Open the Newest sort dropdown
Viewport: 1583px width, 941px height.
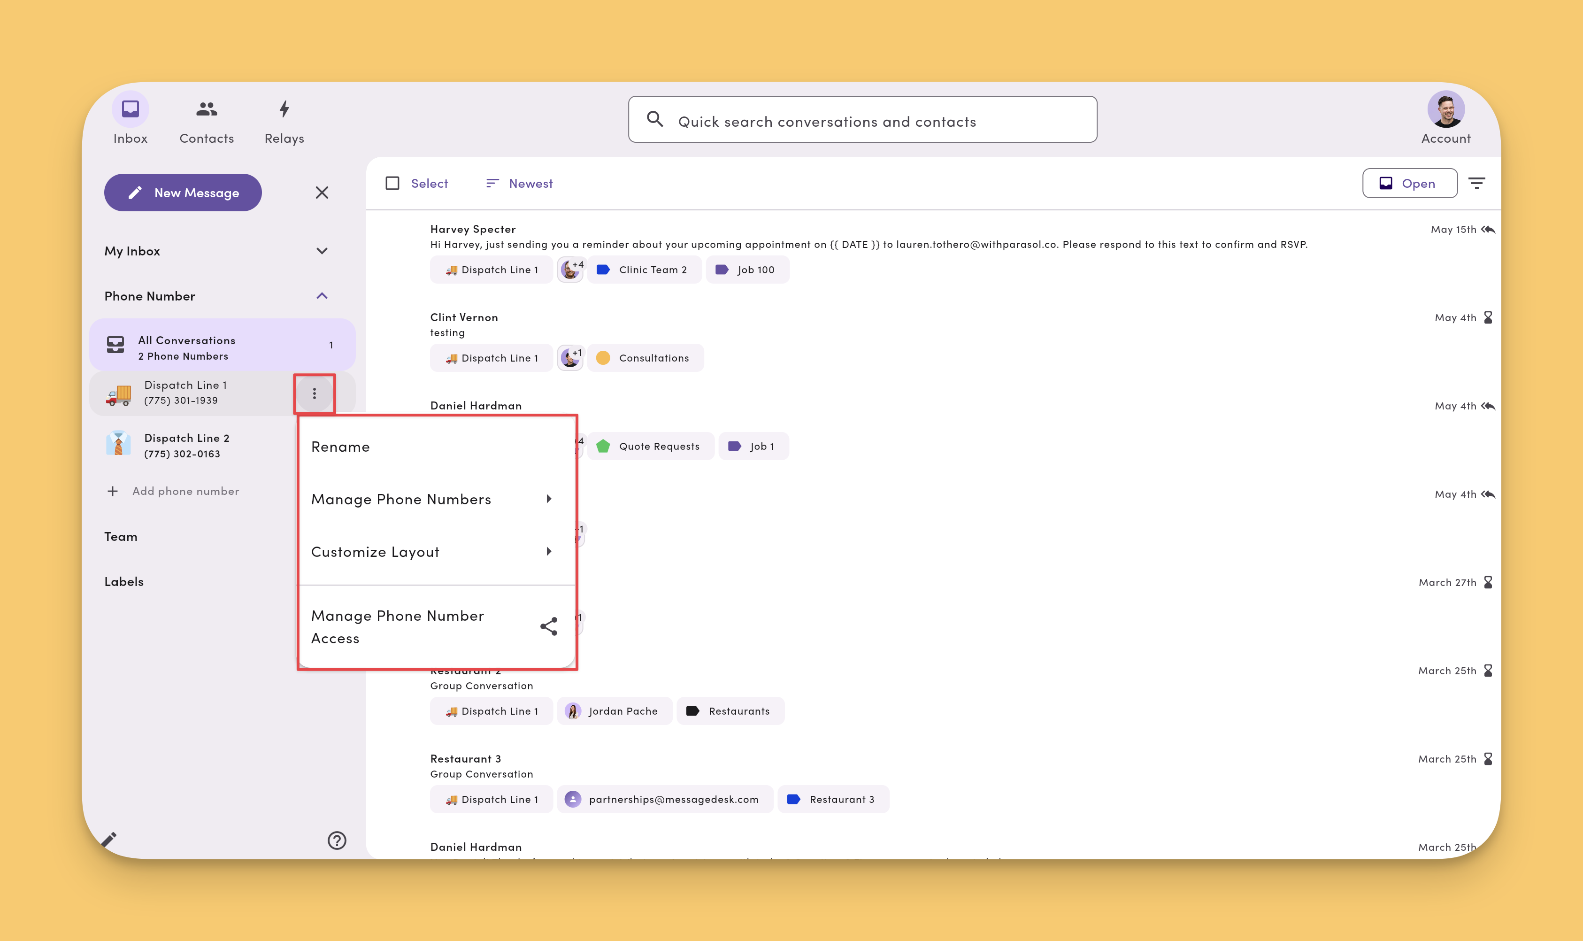(519, 183)
